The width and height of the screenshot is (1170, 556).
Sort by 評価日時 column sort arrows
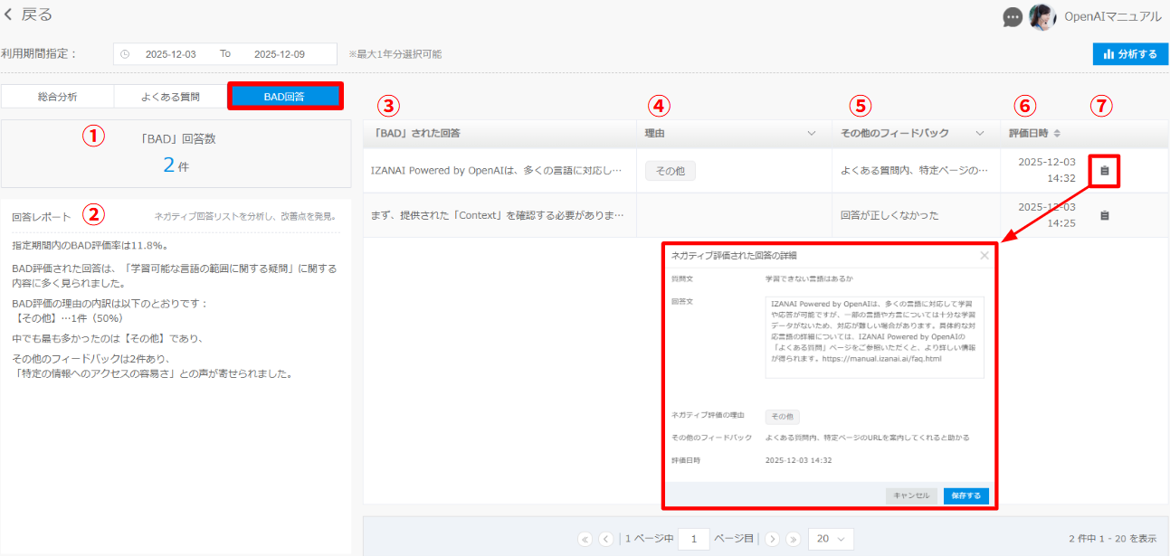1056,134
